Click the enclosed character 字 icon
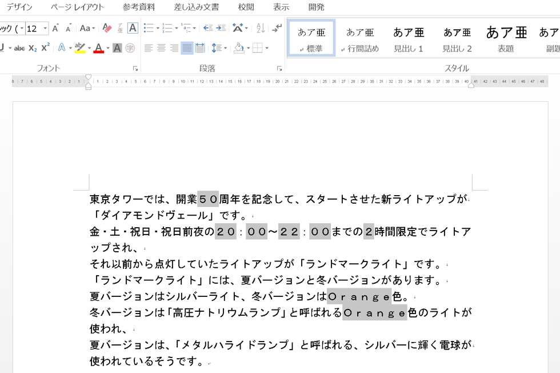 click(130, 47)
